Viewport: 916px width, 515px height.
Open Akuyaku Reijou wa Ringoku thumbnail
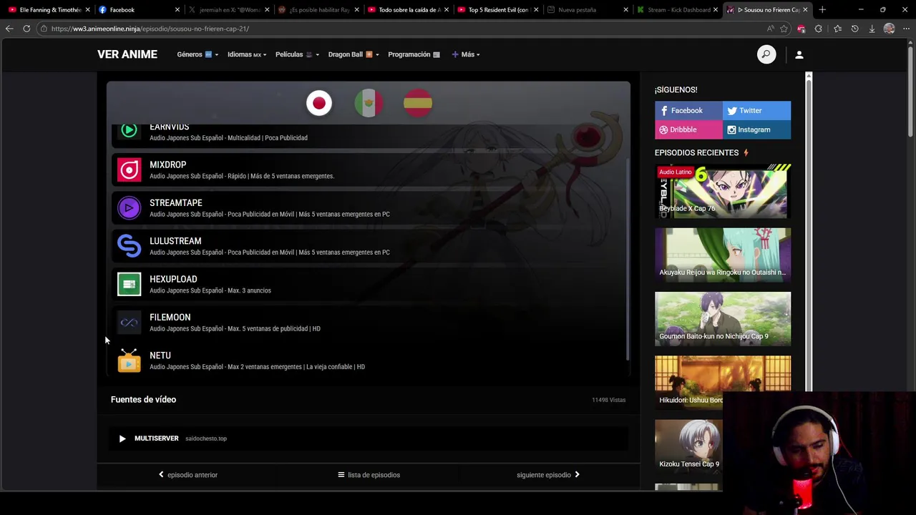[723, 255]
